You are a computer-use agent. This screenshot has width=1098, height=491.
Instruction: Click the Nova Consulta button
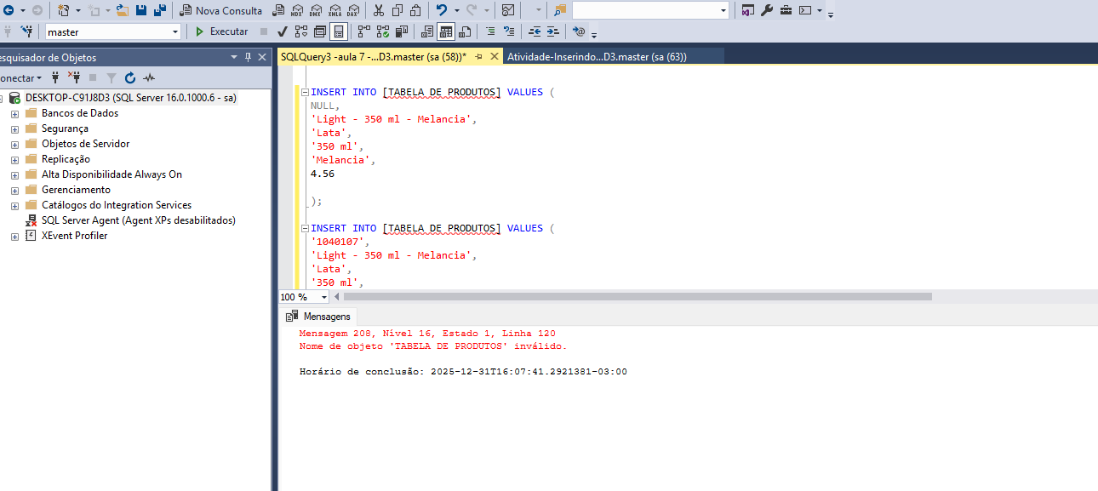point(221,10)
